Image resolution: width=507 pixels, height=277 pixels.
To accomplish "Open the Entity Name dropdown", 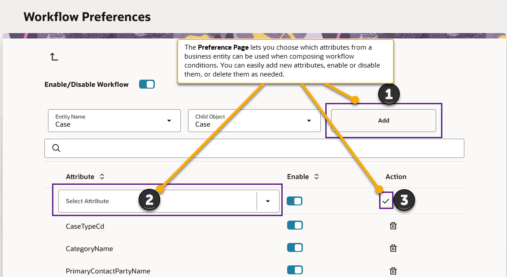I will (x=169, y=120).
